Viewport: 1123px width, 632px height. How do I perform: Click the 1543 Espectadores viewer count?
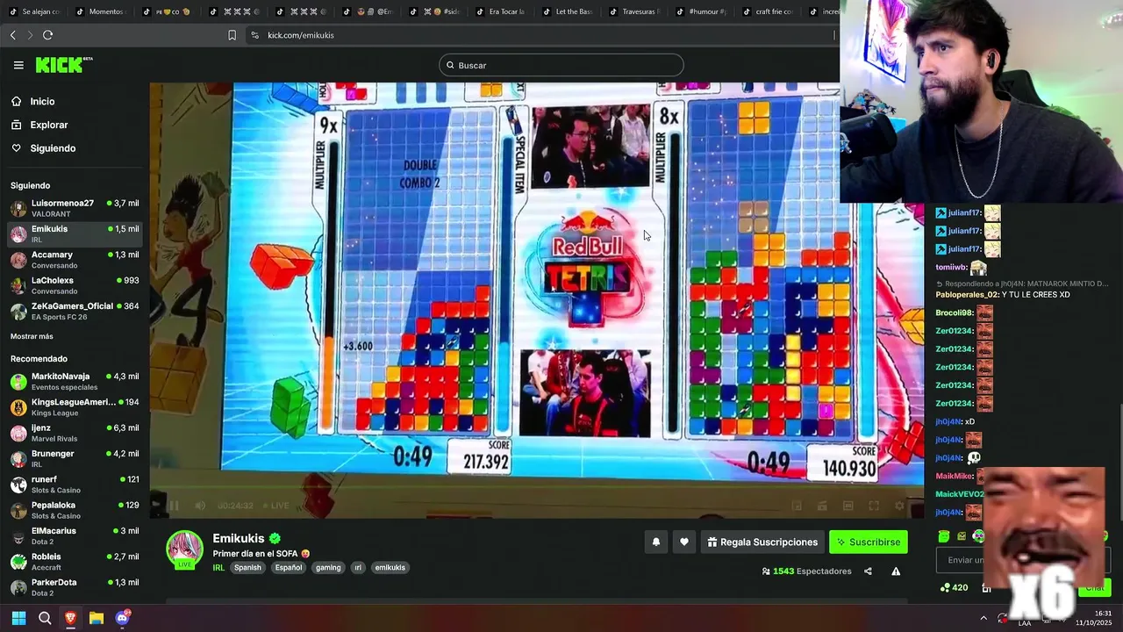click(x=807, y=571)
